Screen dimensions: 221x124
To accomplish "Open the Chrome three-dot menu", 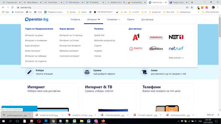I will click(x=218, y=8).
